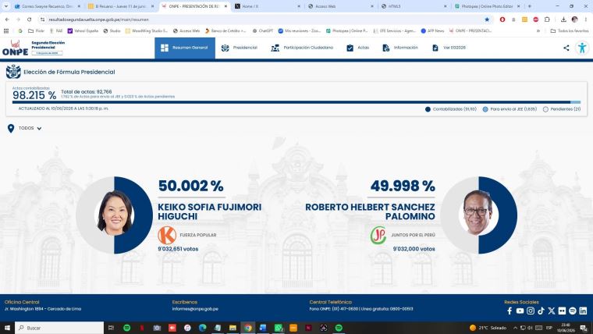Viewport: 593px width, 334px height.
Task: Click the 9'032,651 votos text
Action: coord(178,249)
